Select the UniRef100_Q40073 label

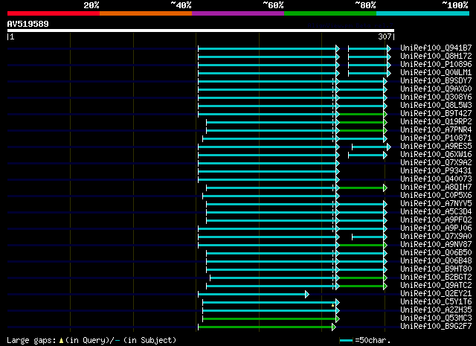(x=436, y=179)
